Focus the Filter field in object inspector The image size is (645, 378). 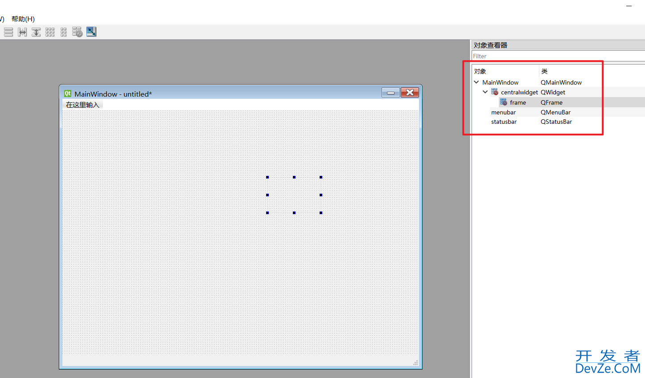(x=558, y=56)
